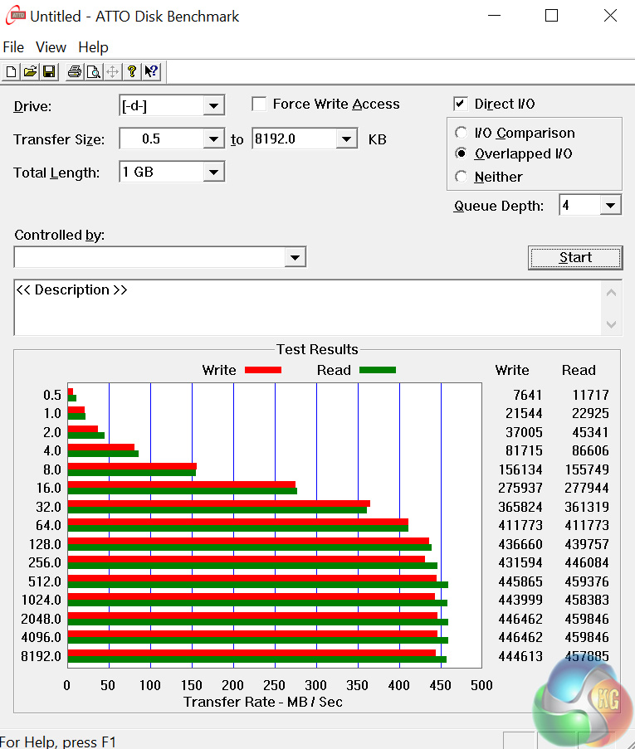Click the New file toolbar icon
Image resolution: width=635 pixels, height=749 pixels.
[12, 72]
